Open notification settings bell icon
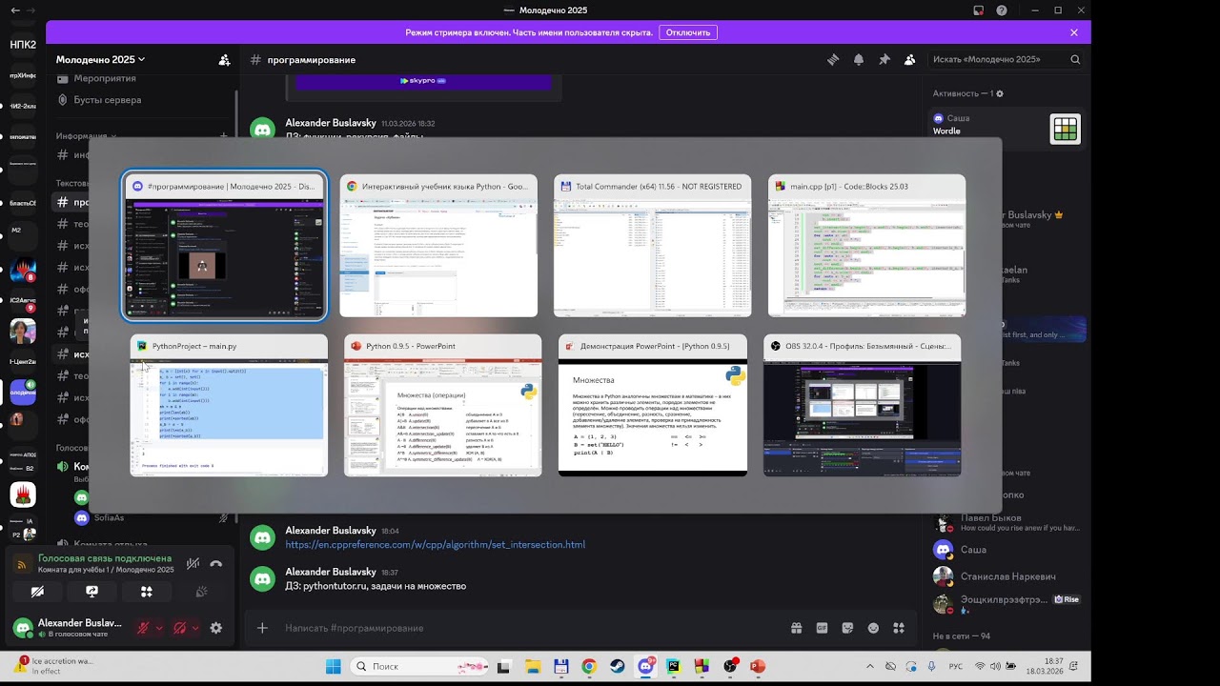 (859, 59)
